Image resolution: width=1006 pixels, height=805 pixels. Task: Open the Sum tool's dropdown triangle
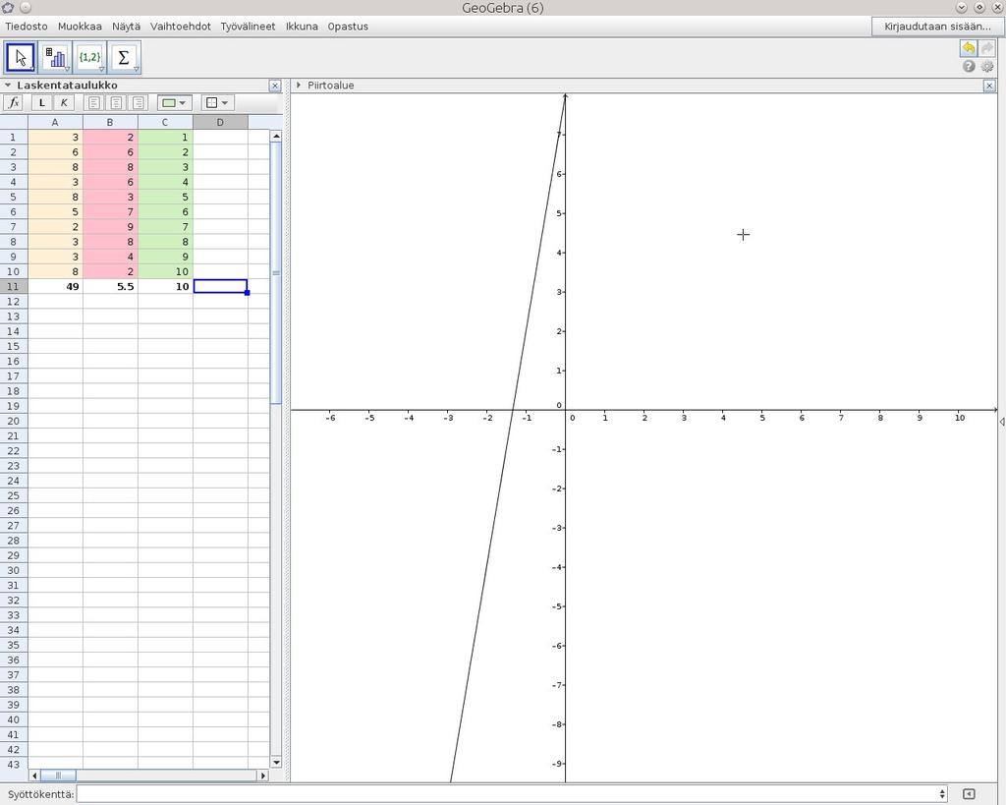point(136,69)
